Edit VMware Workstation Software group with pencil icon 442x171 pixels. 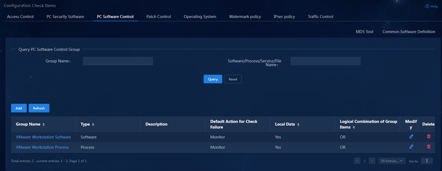[x=411, y=137]
